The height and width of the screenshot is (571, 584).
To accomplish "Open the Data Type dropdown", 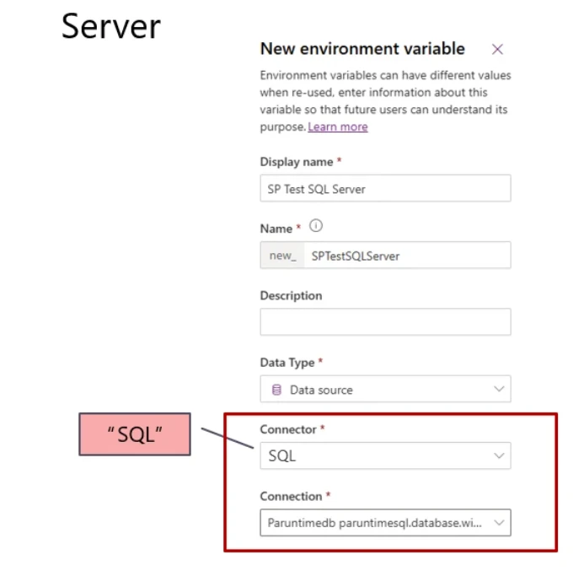I will pyautogui.click(x=385, y=390).
